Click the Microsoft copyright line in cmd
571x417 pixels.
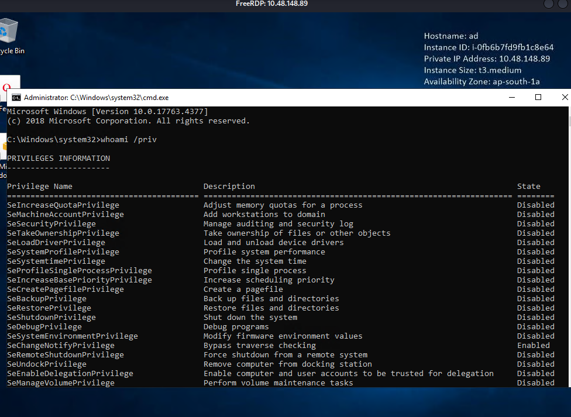[x=129, y=121]
